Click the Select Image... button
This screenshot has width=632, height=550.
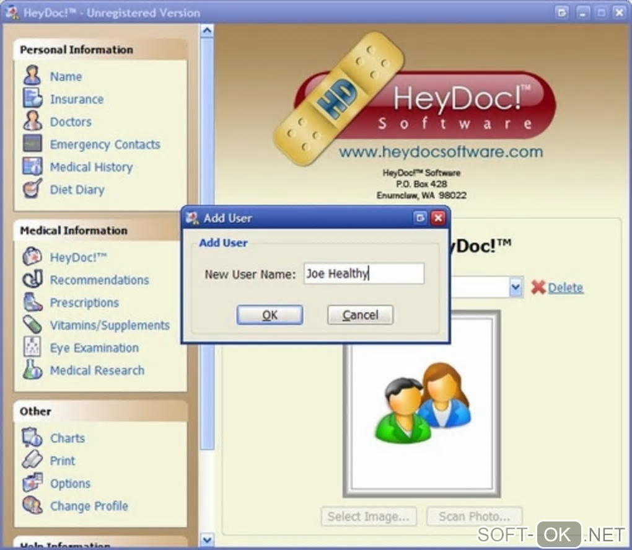369,517
